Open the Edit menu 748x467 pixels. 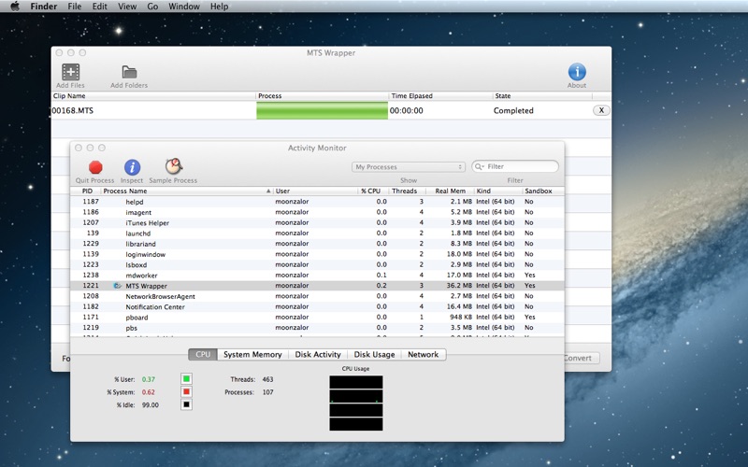click(x=100, y=7)
